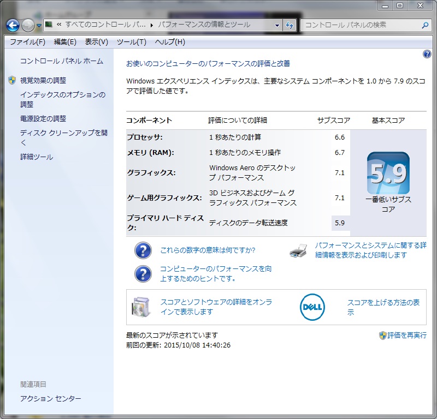Open 詳細ツール link

37,157
